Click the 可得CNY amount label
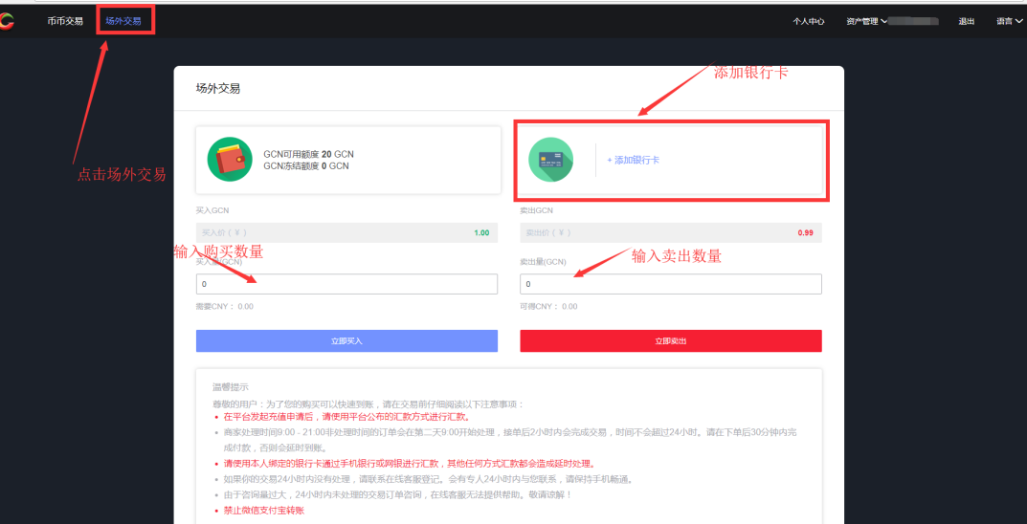The image size is (1027, 524). (548, 307)
